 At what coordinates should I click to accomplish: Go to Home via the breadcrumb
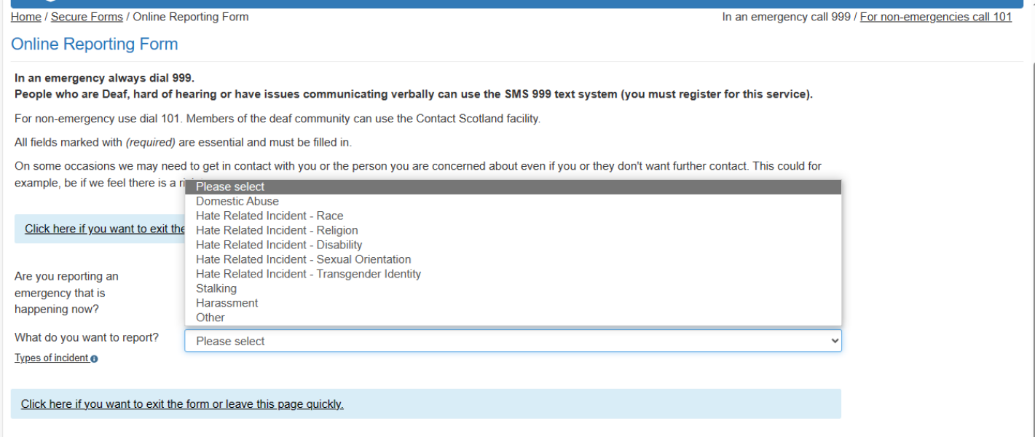click(x=25, y=17)
